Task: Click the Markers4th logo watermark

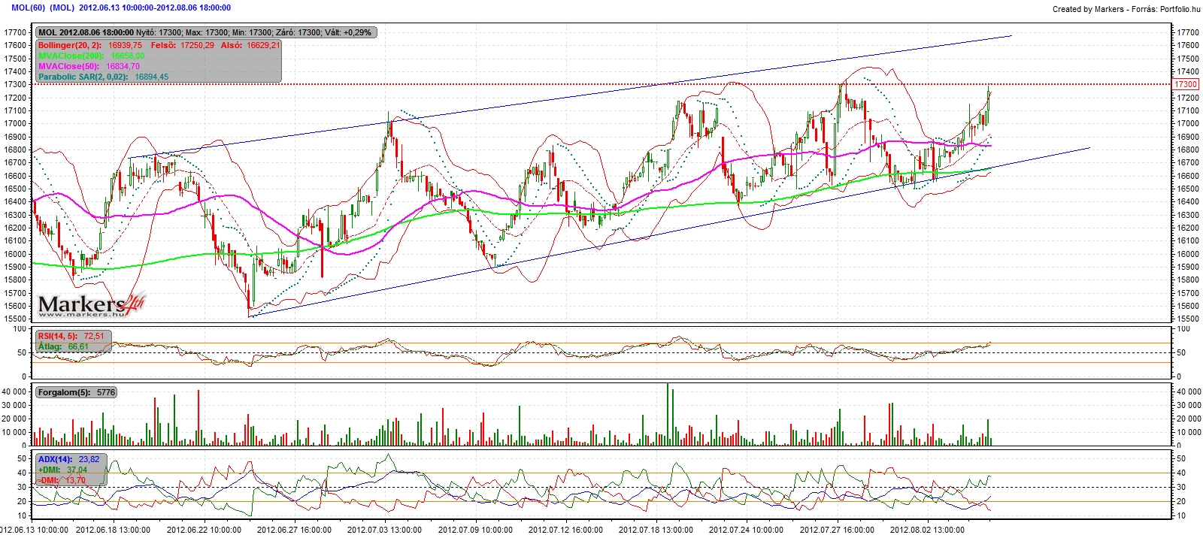Action: pos(90,305)
